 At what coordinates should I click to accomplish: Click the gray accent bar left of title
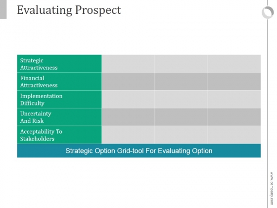click(3, 9)
